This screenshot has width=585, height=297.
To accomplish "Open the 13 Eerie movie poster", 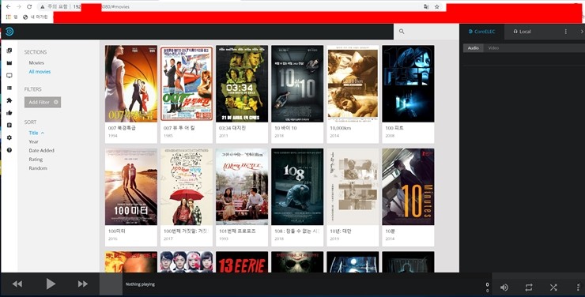I will [242, 262].
